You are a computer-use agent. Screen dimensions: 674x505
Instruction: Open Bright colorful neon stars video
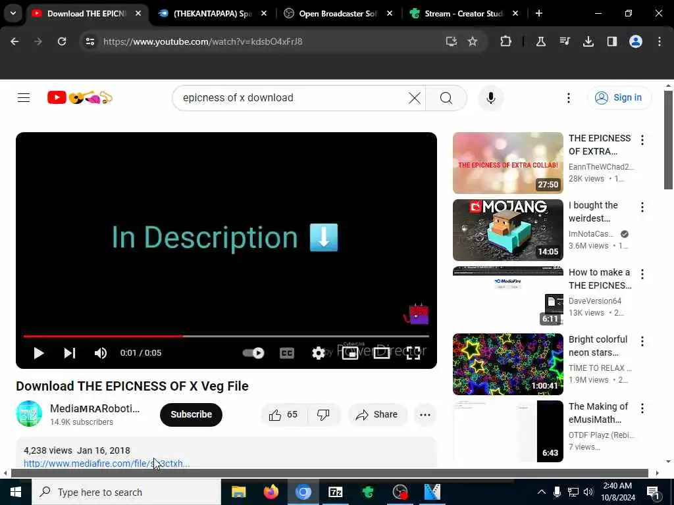tap(507, 364)
